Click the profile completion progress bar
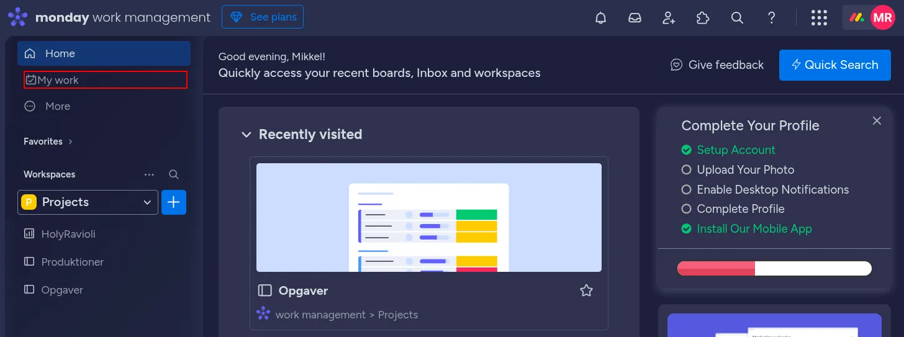This screenshot has height=337, width=904. pos(774,268)
